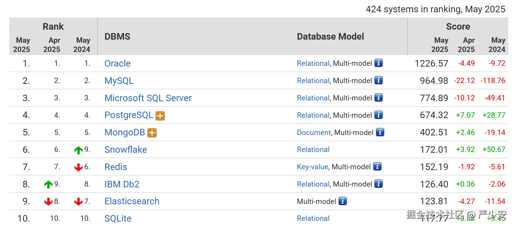The height and width of the screenshot is (227, 514).
Task: Click the info icon beside MySQL's Multi-model
Action: [379, 80]
